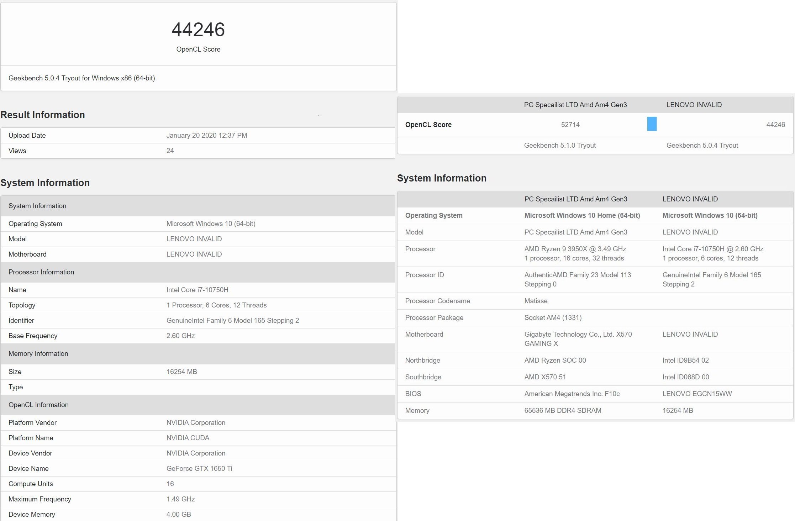The image size is (795, 521).
Task: Click the Compute Units label
Action: (31, 484)
